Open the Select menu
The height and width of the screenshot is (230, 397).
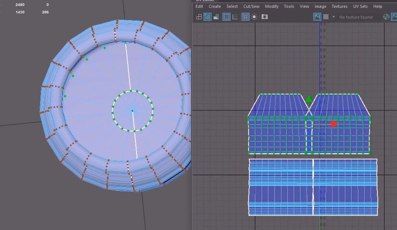pos(232,6)
